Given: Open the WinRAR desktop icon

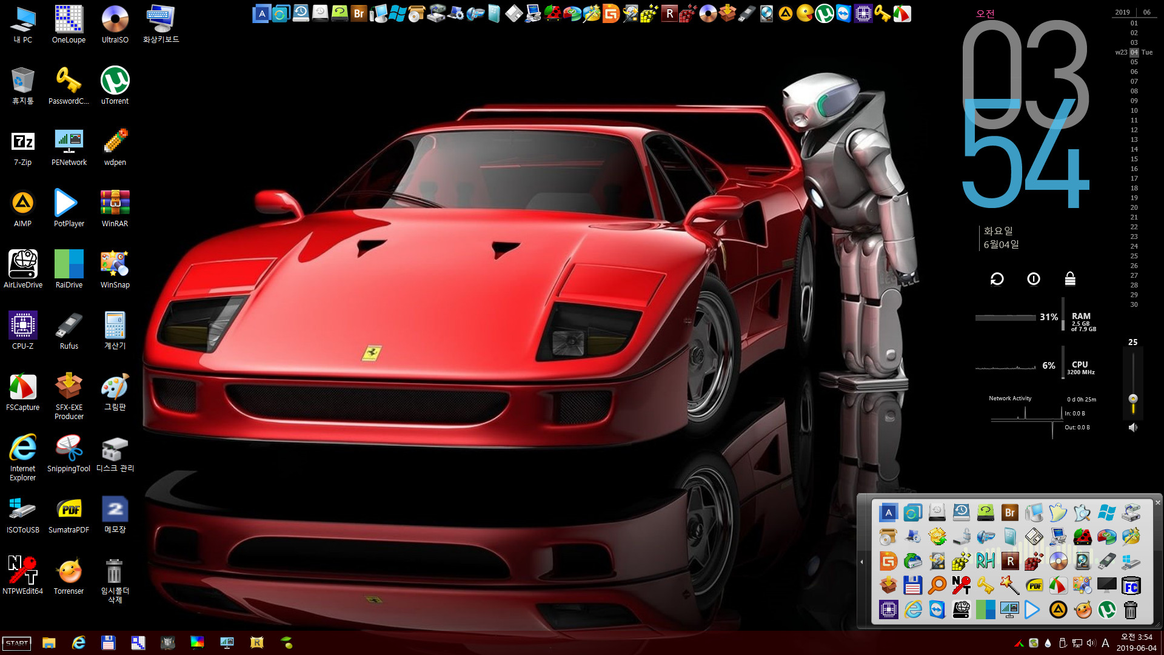Looking at the screenshot, I should [x=115, y=209].
